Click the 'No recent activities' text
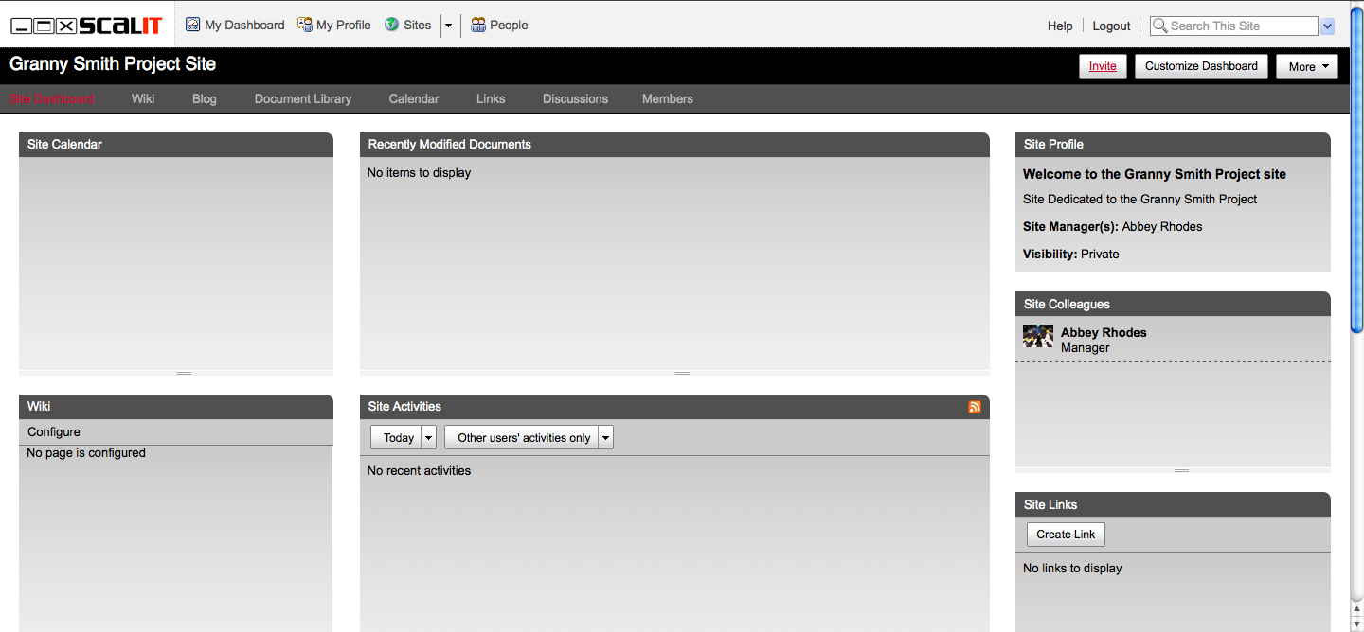Viewport: 1364px width, 632px height. click(x=419, y=471)
